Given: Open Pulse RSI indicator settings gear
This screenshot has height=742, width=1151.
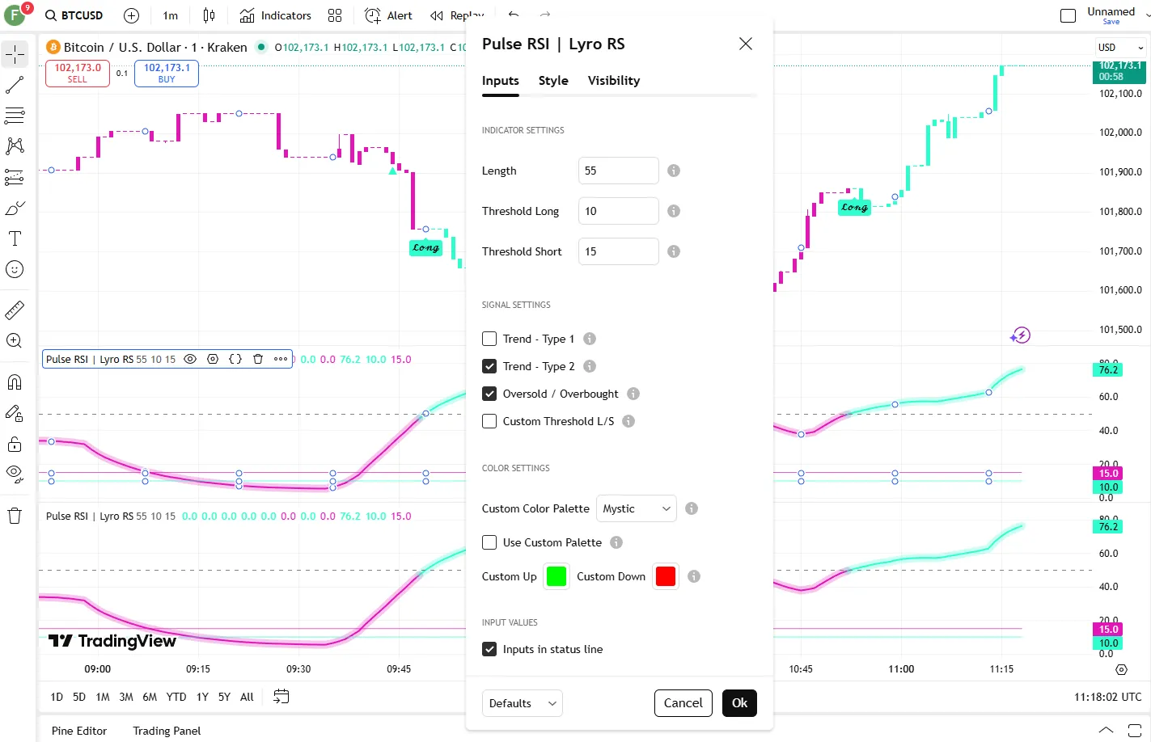Looking at the screenshot, I should (213, 359).
